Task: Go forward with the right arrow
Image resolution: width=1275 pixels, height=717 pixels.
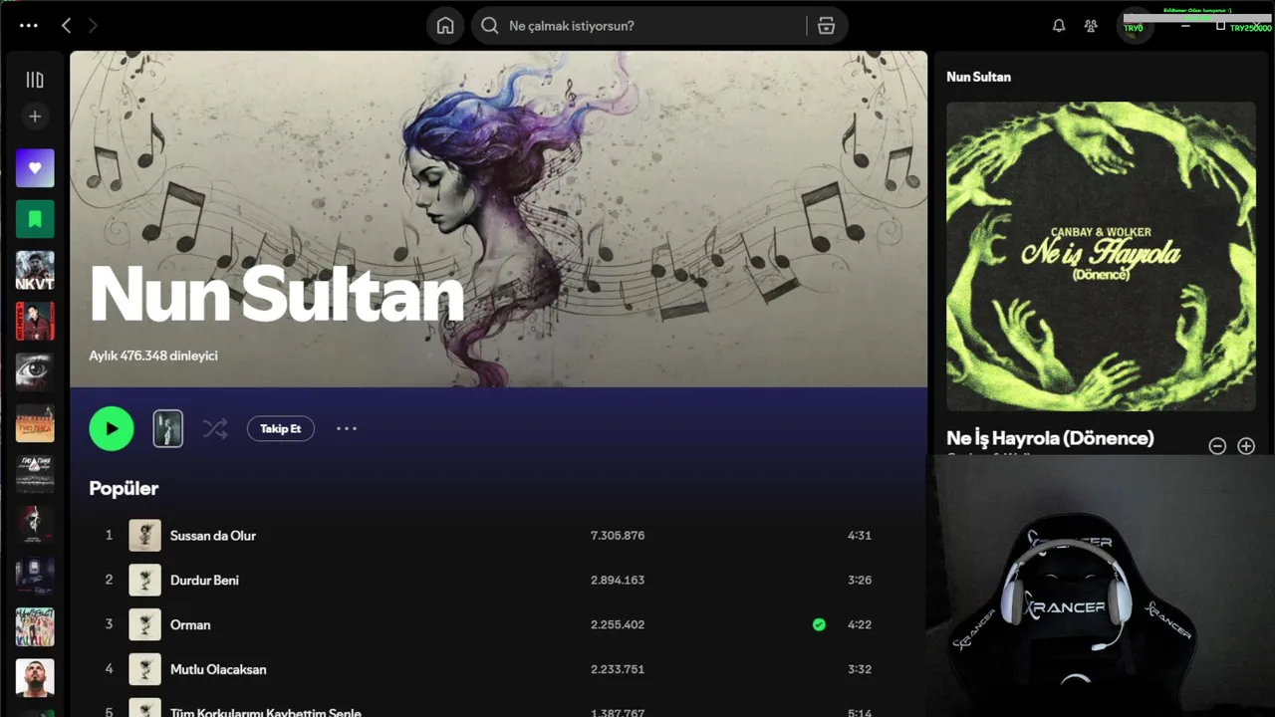Action: pyautogui.click(x=94, y=26)
